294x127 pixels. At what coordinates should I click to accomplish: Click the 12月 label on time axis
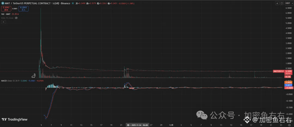point(171,125)
